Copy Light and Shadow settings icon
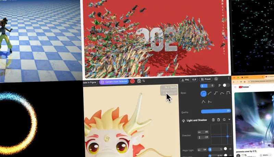This screenshot has width=274, height=157. 213,120
